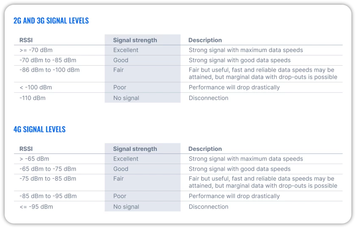The width and height of the screenshot is (356, 228).
Task: Click "Performance will drop drastically" in the 4G table
Action: [234, 196]
